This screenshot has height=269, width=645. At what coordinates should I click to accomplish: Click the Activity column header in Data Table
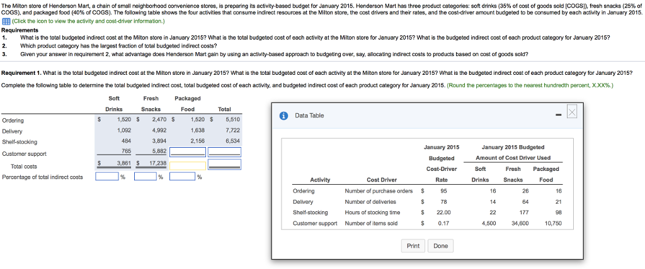coord(319,180)
